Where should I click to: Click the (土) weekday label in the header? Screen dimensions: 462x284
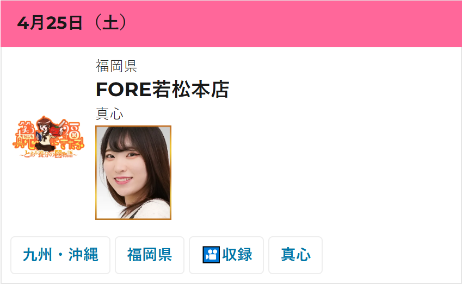(x=110, y=23)
